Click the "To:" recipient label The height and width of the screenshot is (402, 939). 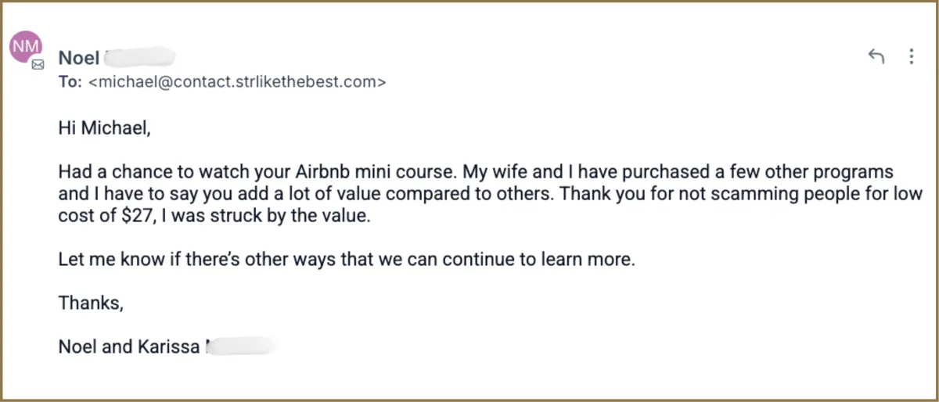(x=70, y=81)
